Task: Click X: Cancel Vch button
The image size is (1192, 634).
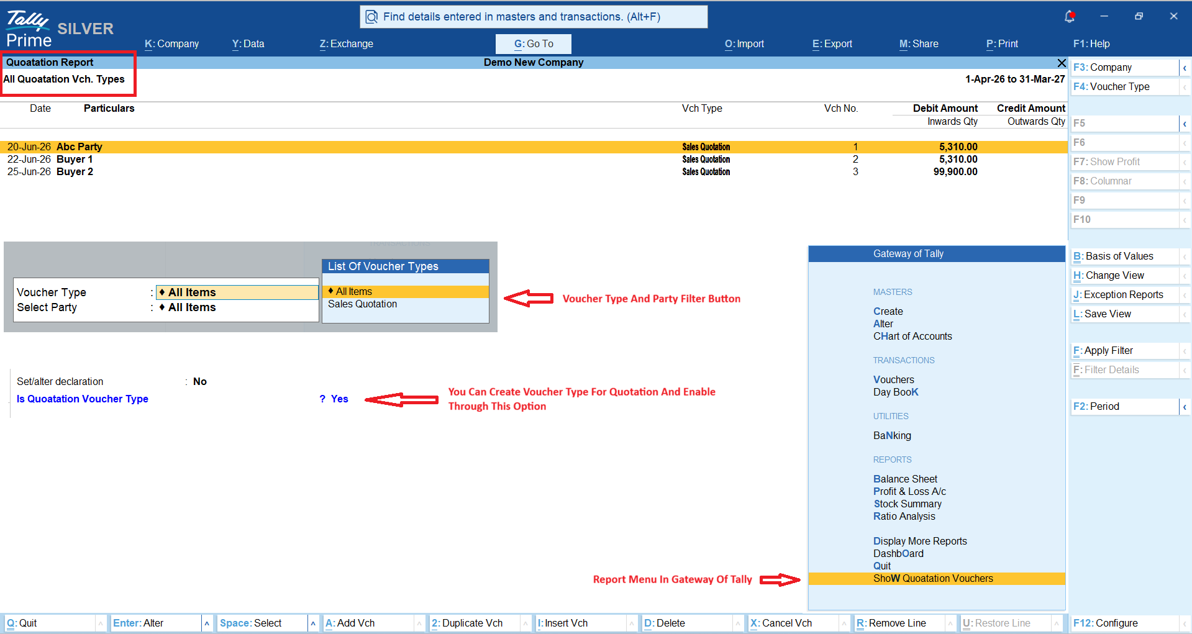Action: (x=794, y=623)
